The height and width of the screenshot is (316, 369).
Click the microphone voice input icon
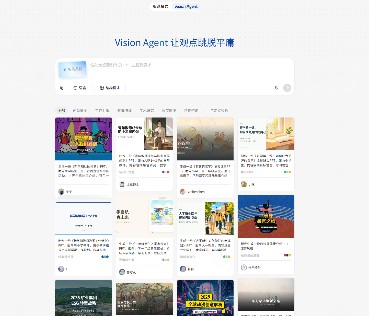pos(276,88)
